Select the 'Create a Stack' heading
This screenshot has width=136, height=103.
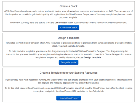[68, 6]
